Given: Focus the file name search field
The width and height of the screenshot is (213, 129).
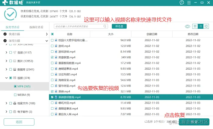Looking at the screenshot, I should (81, 26).
